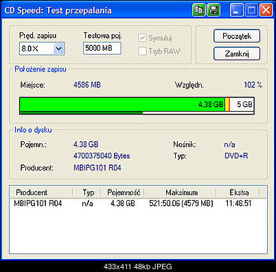Click the maximize window button
Image resolution: width=276 pixels, height=272 pixels.
(251, 10)
